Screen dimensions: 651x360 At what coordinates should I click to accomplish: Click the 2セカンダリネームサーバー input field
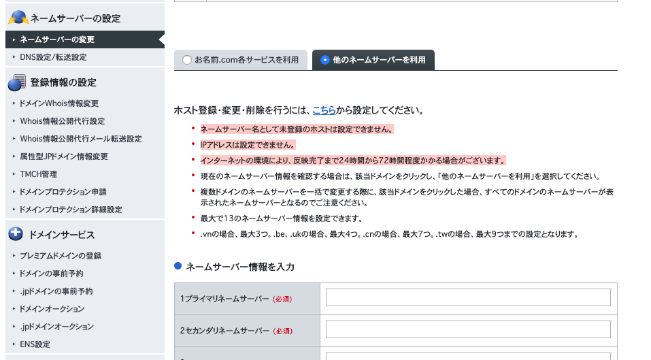click(x=468, y=330)
